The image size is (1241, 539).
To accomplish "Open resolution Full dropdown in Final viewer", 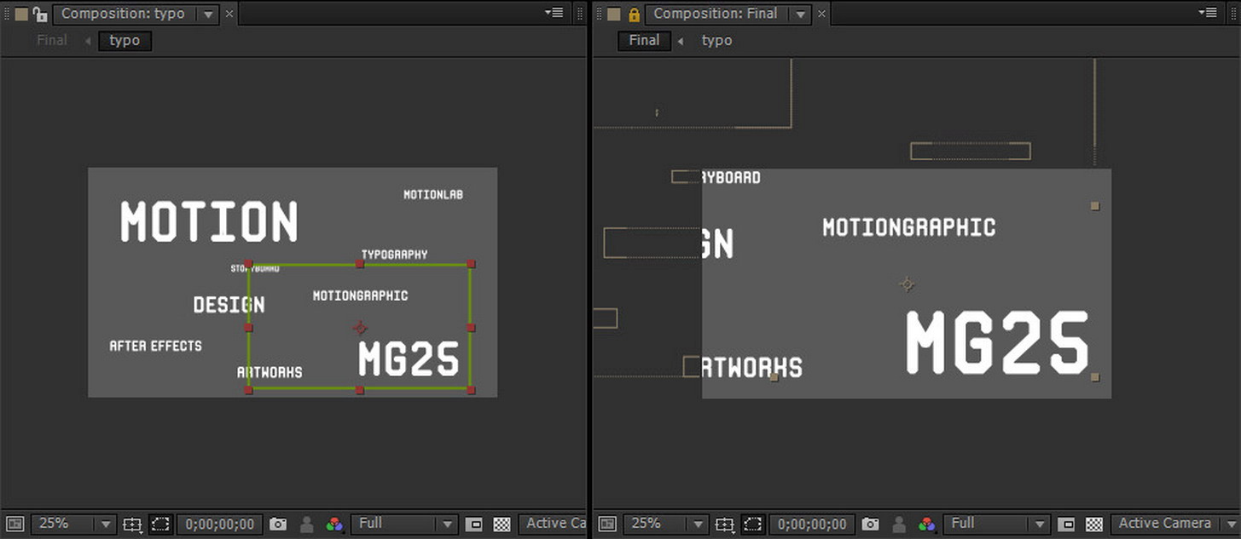I will point(996,524).
